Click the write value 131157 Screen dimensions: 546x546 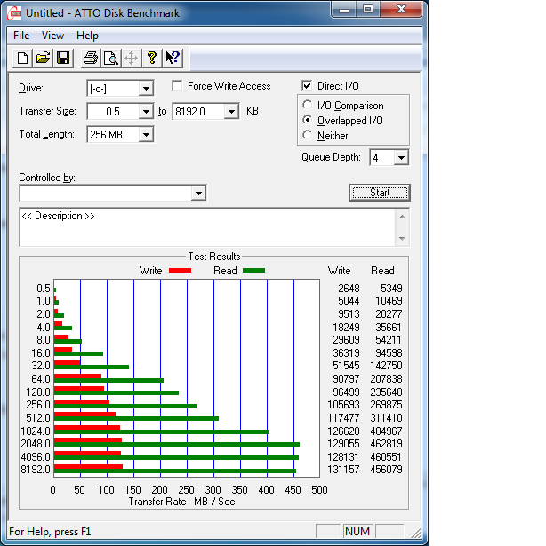[343, 470]
